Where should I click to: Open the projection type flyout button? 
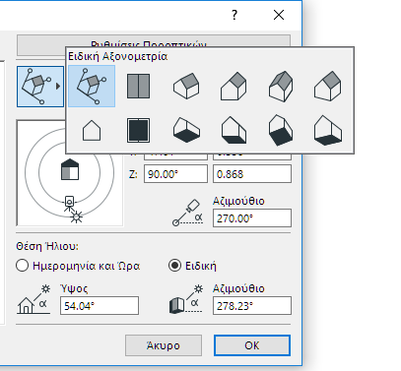40,87
